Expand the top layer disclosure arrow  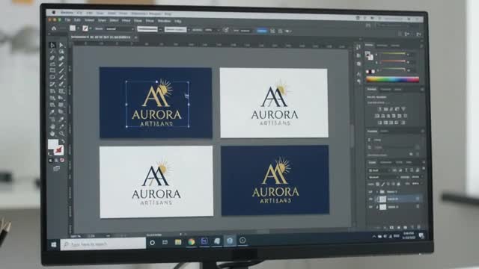coord(377,192)
